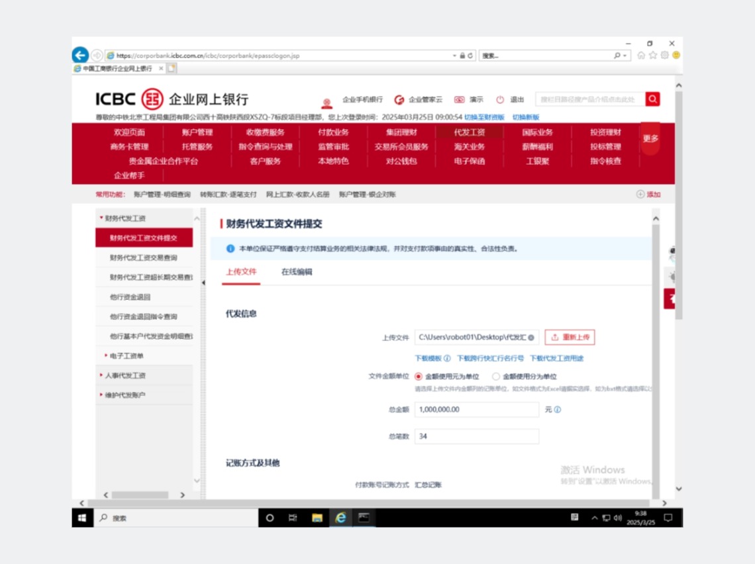The width and height of the screenshot is (755, 564).
Task: Open the 指令查询与处理 navigation menu
Action: pyautogui.click(x=266, y=147)
